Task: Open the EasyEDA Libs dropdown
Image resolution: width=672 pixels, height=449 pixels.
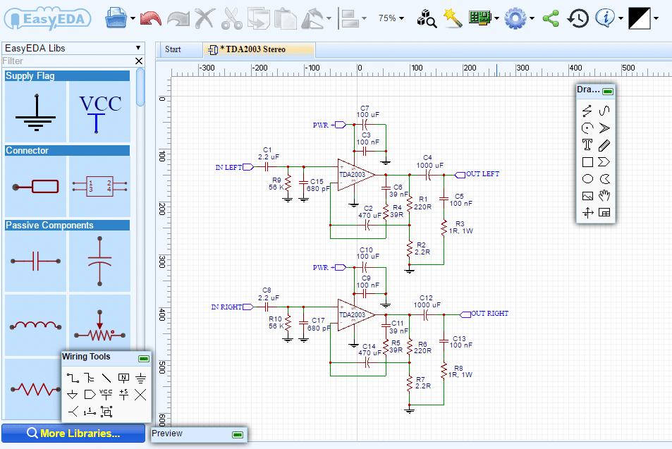Action: click(x=73, y=49)
